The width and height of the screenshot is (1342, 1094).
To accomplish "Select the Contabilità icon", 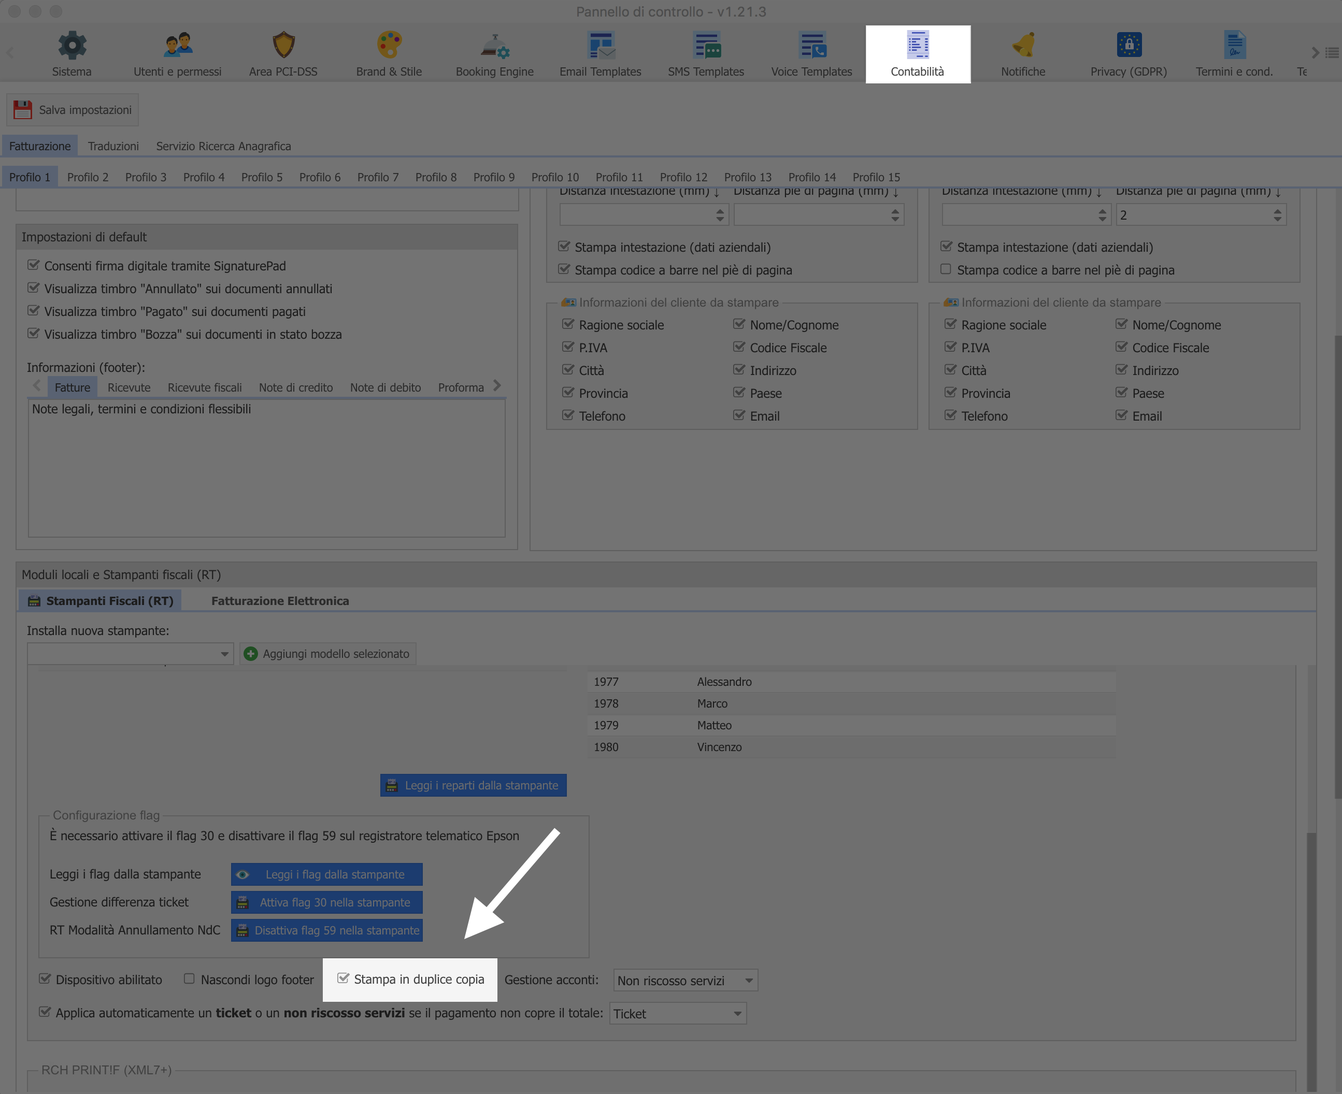I will click(918, 46).
